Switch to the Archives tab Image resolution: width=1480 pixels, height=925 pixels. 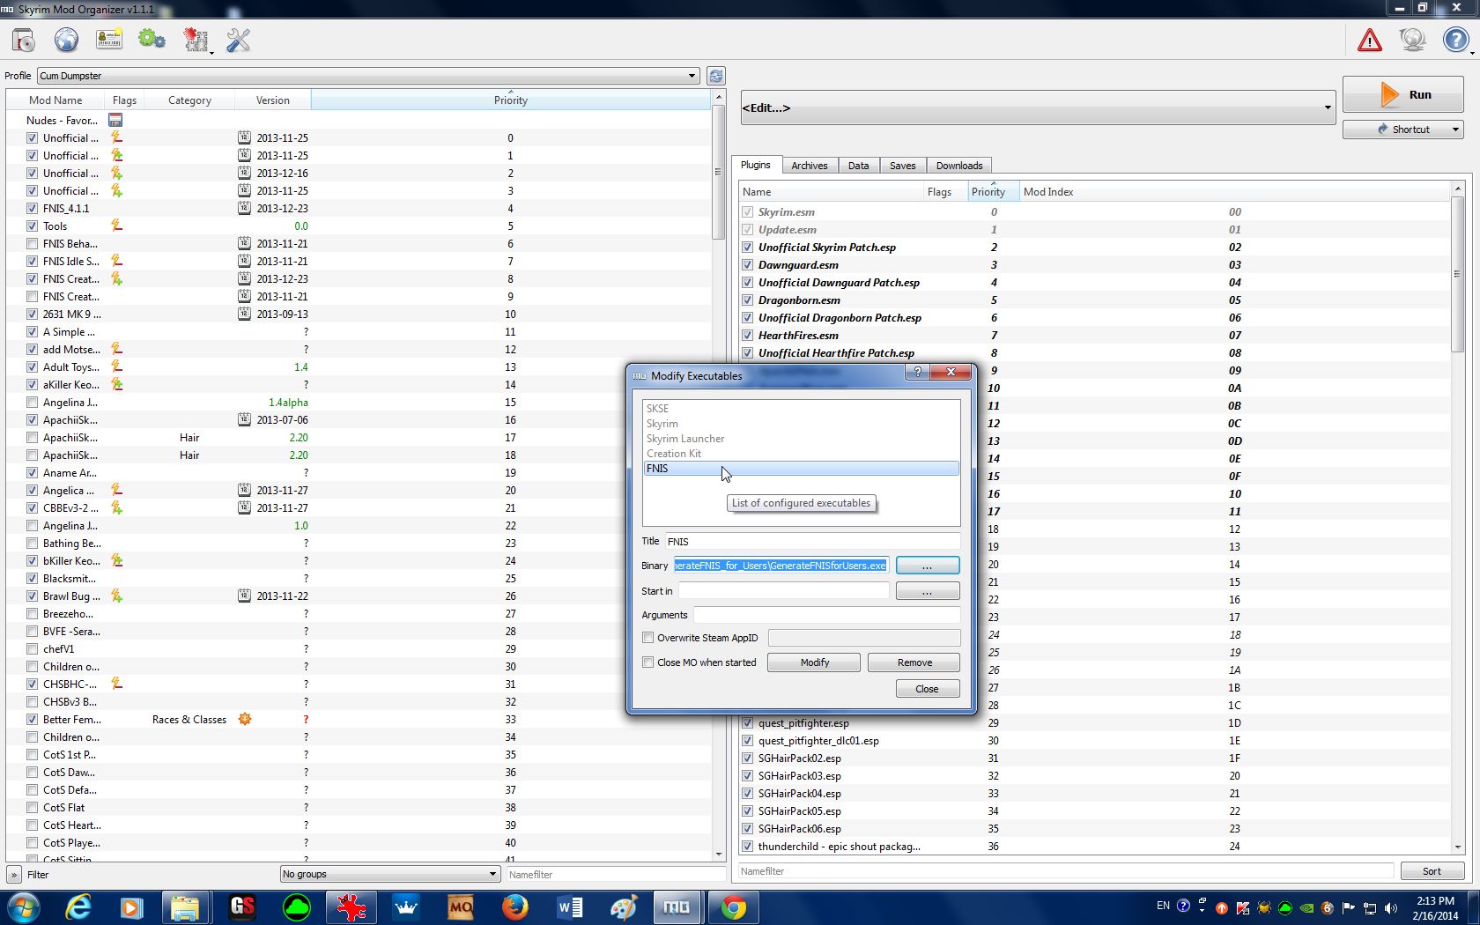coord(809,166)
